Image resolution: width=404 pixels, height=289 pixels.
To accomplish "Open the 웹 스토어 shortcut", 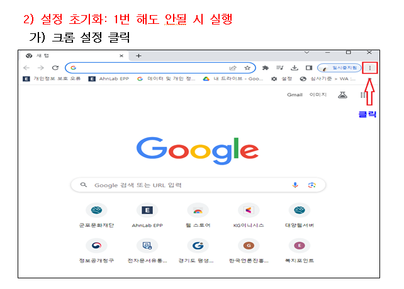I will click(198, 215).
